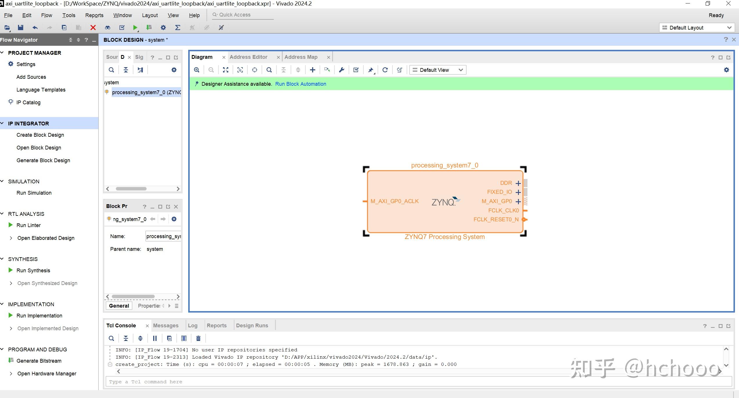Switch to the Address Editor tab
Screen dimensions: 739x398
pyautogui.click(x=248, y=57)
